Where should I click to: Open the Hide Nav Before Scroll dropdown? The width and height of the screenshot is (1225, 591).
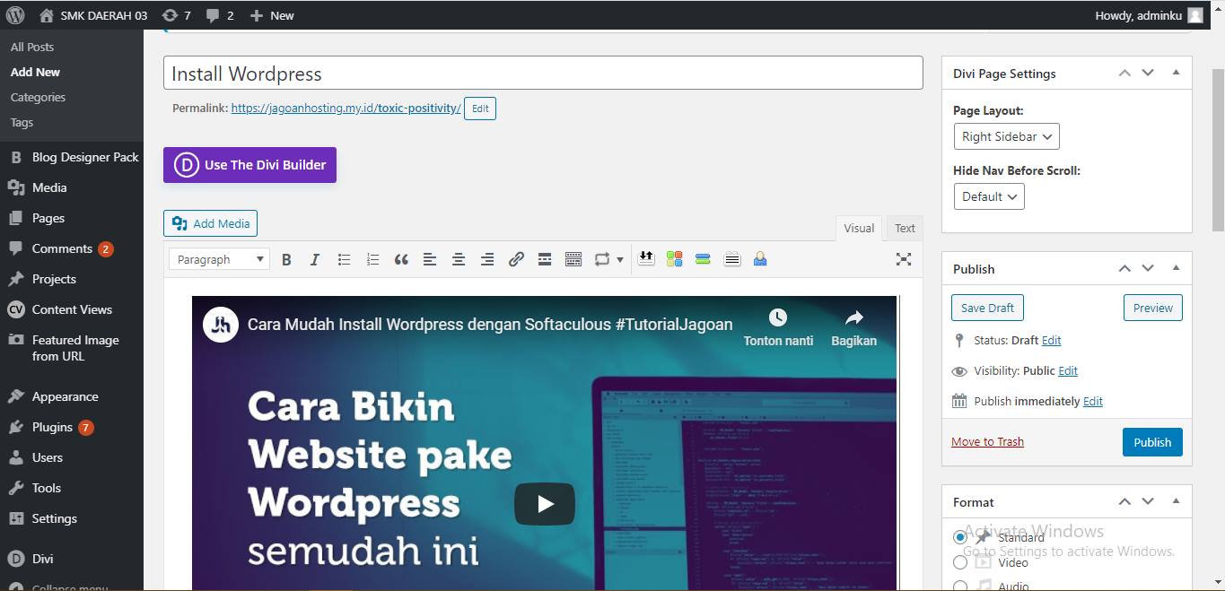pos(989,196)
